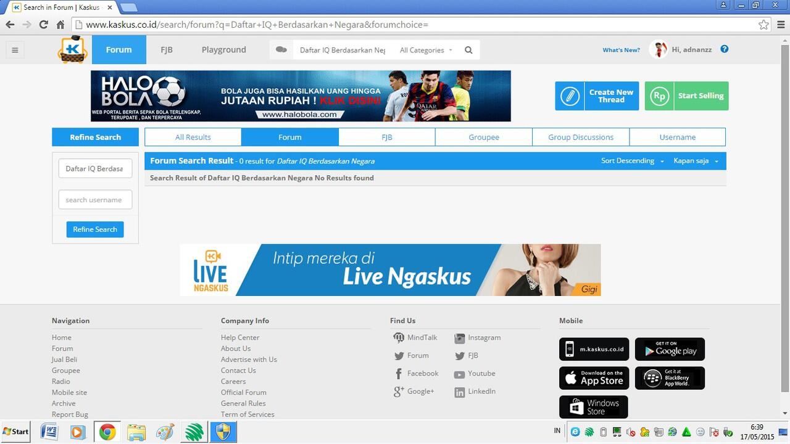Open file explorer from the taskbar
The height and width of the screenshot is (444, 790).
click(136, 432)
